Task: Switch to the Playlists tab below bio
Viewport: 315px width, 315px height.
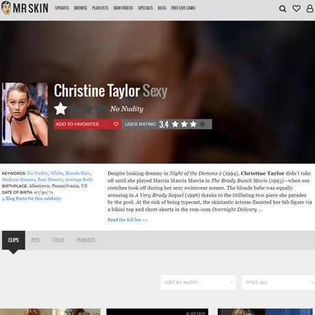Action: 86,240
